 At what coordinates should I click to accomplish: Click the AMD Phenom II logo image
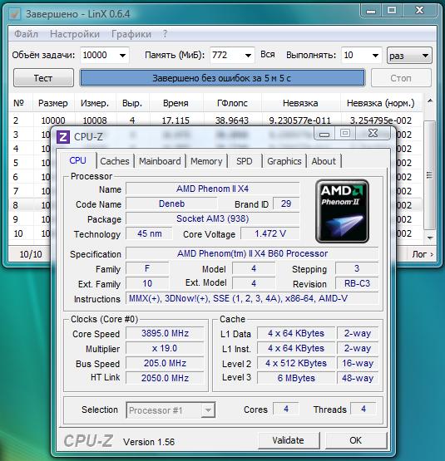[342, 211]
